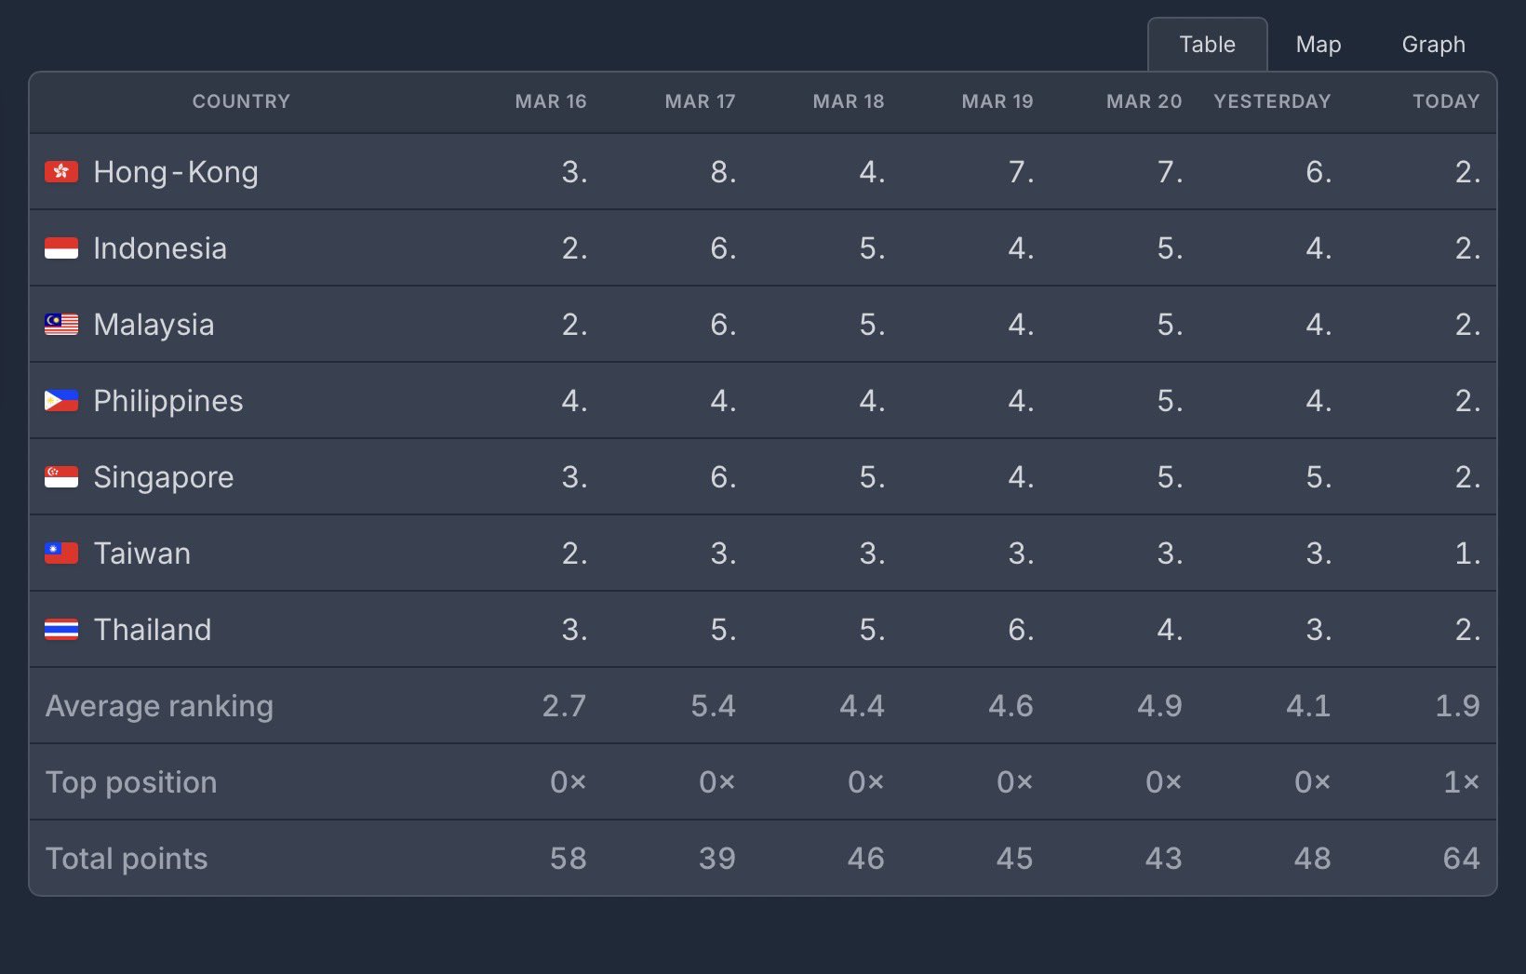
Task: Click the Hong-Kong flag icon
Action: click(61, 172)
